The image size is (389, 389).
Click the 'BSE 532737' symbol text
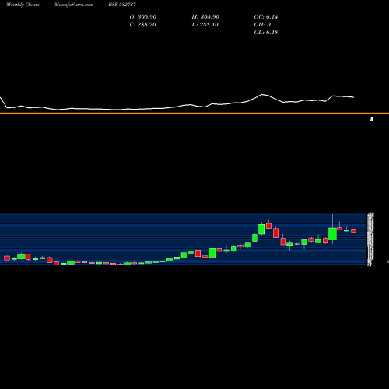pyautogui.click(x=122, y=5)
